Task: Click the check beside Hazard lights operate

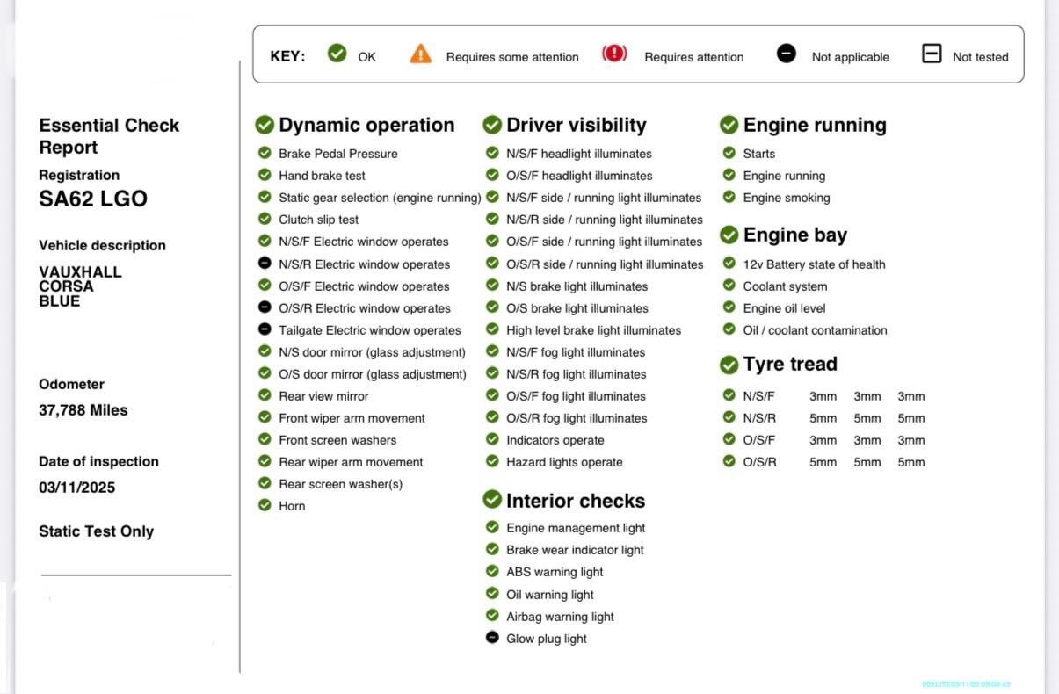Action: click(492, 461)
